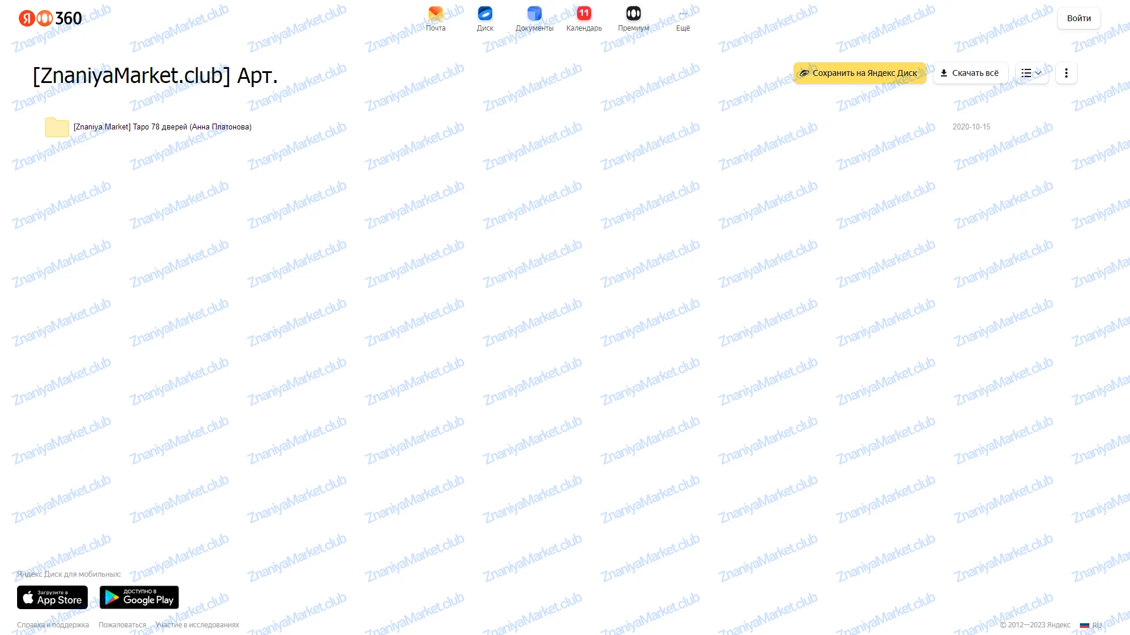This screenshot has height=635, width=1130.
Task: Click the Войти login button
Action: coord(1078,18)
